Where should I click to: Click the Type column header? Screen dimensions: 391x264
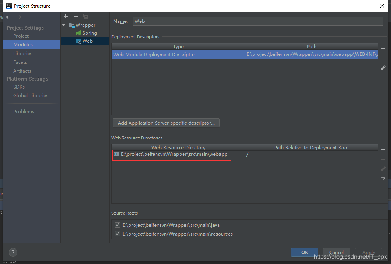[178, 47]
